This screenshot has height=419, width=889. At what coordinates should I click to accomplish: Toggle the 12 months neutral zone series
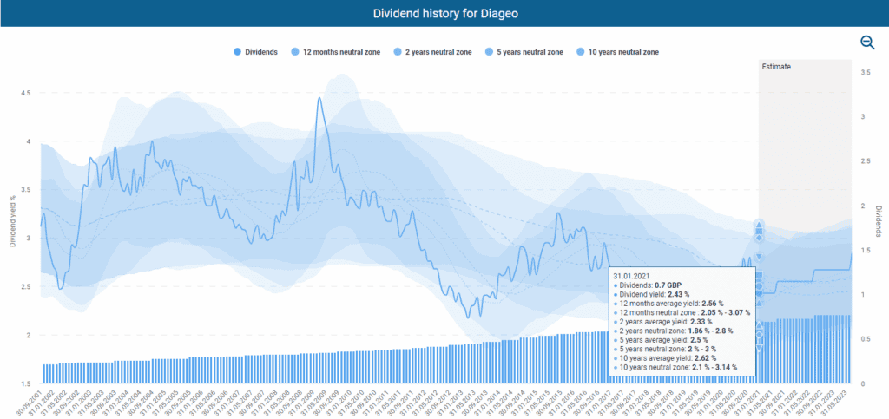click(x=335, y=52)
